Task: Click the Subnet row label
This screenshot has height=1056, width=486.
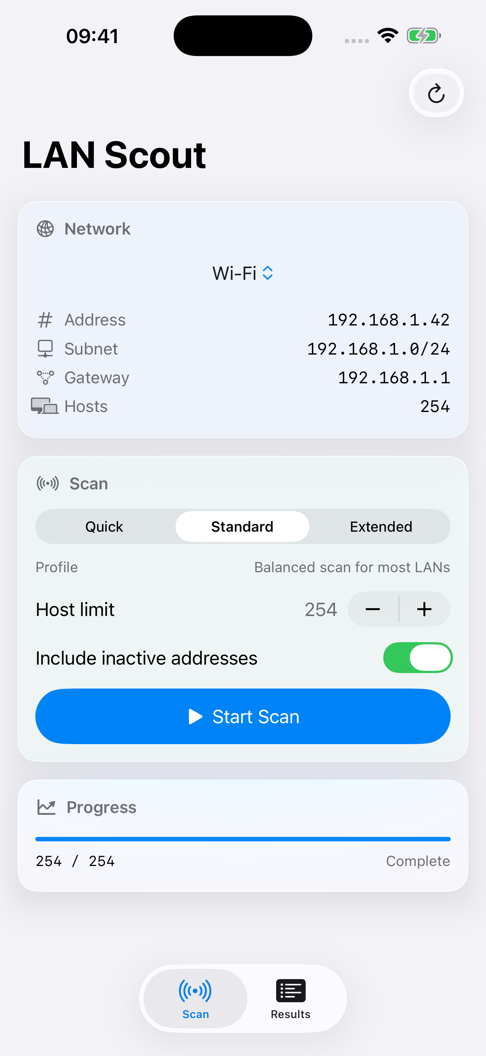Action: 91,349
